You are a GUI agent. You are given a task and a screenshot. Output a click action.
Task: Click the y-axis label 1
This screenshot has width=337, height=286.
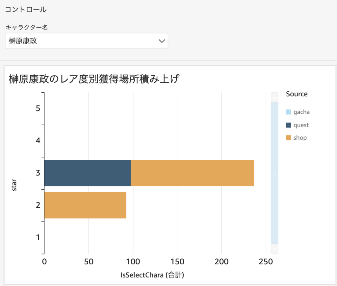coord(38,237)
